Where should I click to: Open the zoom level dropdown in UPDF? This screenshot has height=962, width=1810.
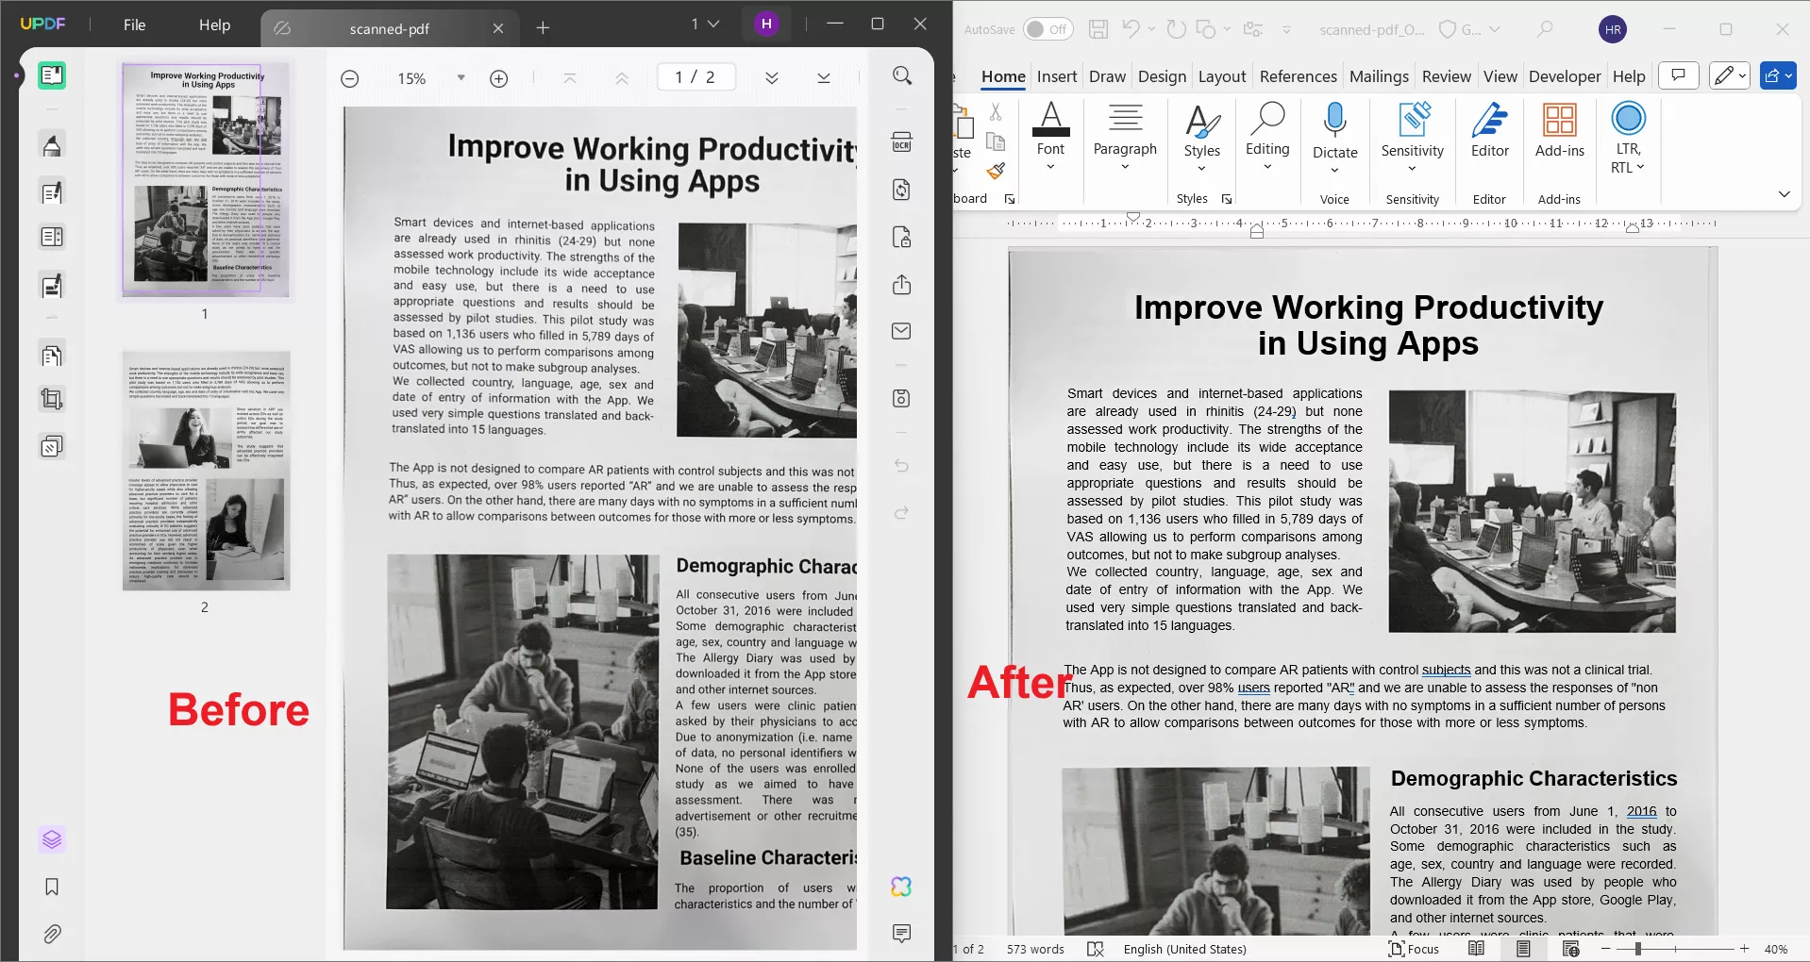click(x=461, y=78)
